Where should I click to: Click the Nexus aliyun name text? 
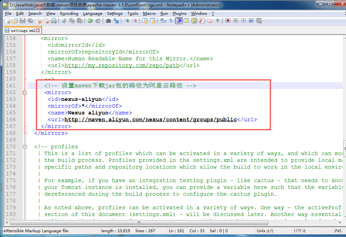pos(88,113)
